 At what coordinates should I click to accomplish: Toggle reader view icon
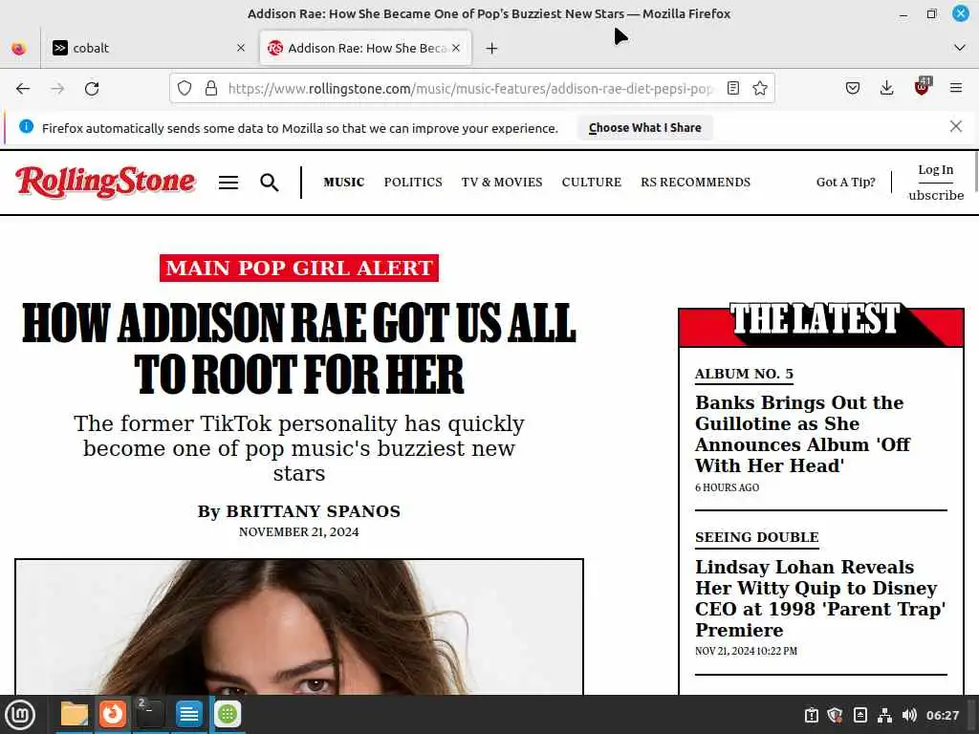pyautogui.click(x=733, y=89)
